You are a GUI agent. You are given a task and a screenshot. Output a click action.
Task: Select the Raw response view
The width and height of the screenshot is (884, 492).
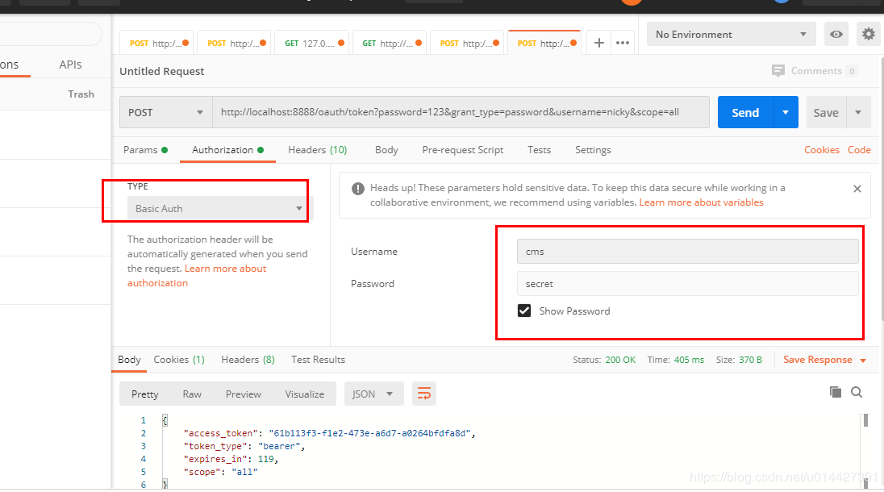click(192, 394)
